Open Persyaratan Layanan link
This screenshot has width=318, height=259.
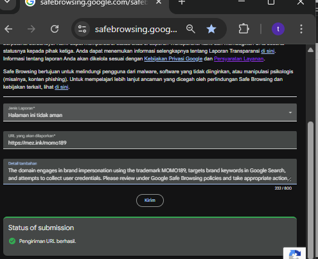(239, 58)
